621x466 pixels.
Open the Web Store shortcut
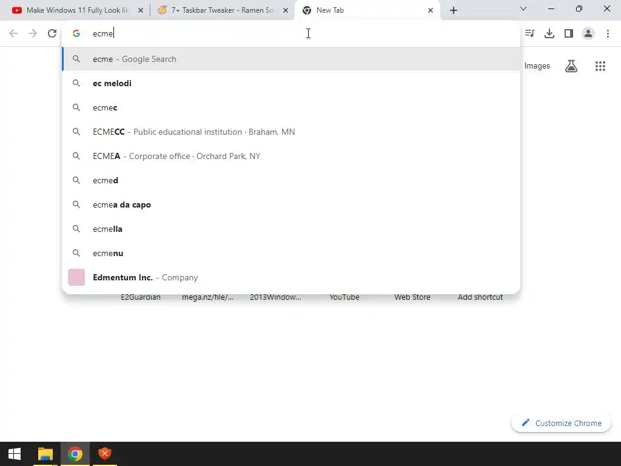coord(412,297)
